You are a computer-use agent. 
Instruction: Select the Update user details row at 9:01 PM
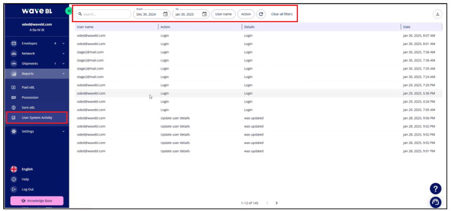(x=258, y=151)
